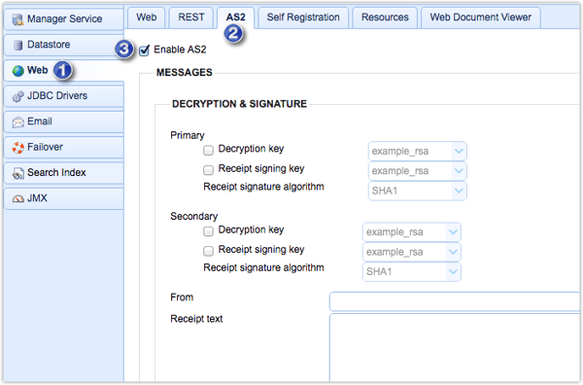Open the Secondary Receipt signature algorithm dropdown

[x=412, y=271]
